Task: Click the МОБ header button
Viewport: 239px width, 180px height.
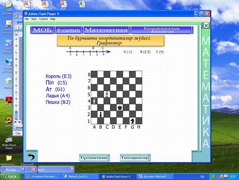Action: [x=42, y=30]
